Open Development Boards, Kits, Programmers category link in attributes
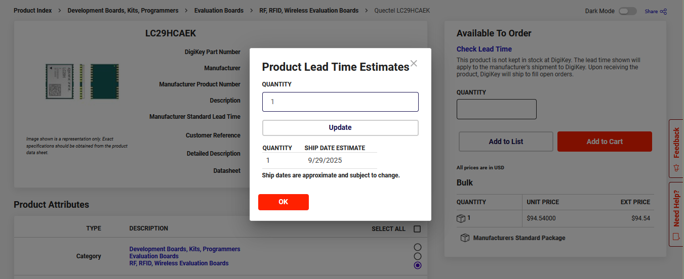Screen dimensions: 684x279 [185, 249]
